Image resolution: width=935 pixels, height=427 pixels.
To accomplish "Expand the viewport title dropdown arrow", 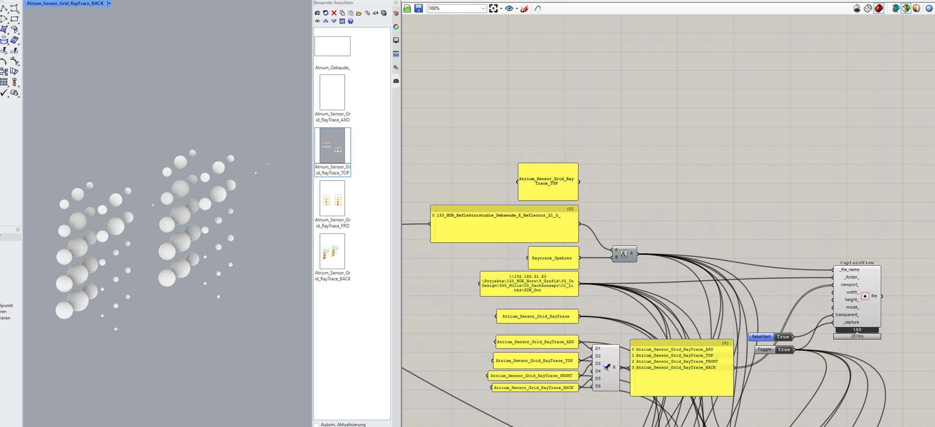I will [109, 3].
